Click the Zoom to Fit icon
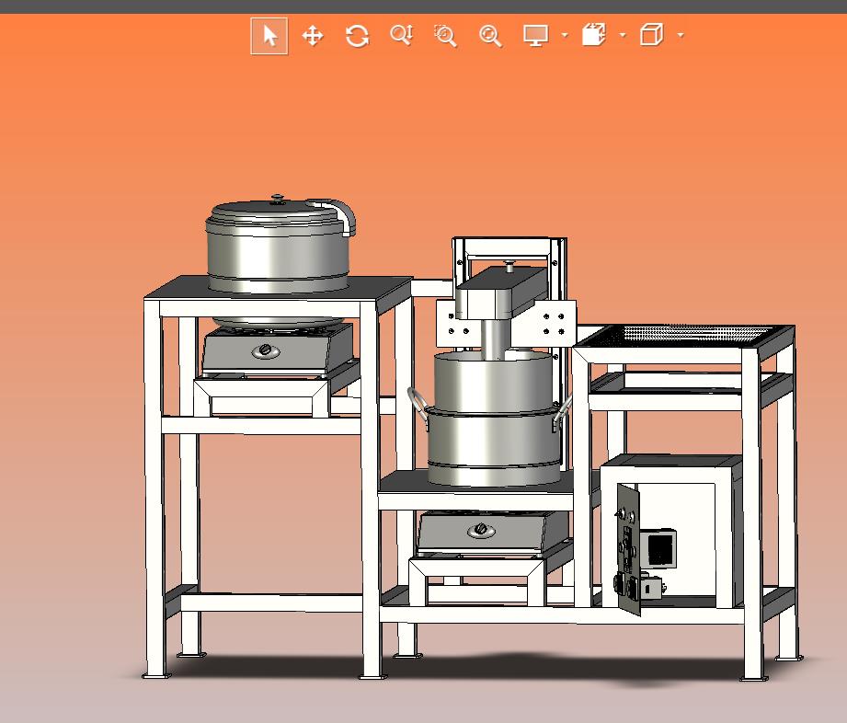This screenshot has width=847, height=723. coord(490,36)
